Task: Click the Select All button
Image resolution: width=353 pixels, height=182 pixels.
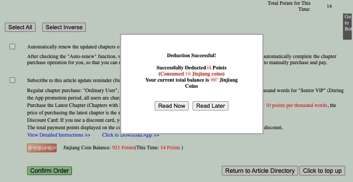Action: click(x=20, y=27)
